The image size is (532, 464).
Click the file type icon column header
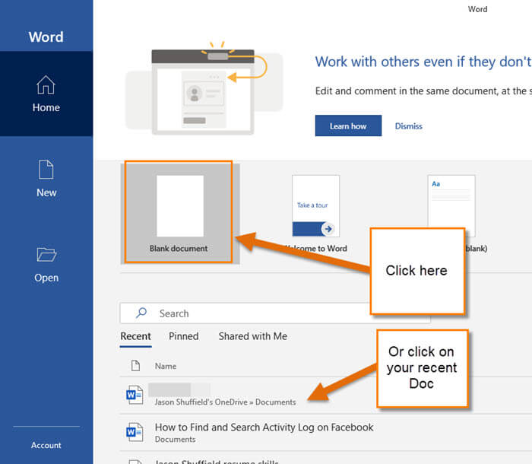pyautogui.click(x=135, y=366)
